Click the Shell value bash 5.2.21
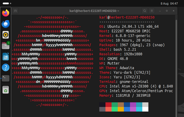The height and width of the screenshot is (117, 184). click(125, 49)
